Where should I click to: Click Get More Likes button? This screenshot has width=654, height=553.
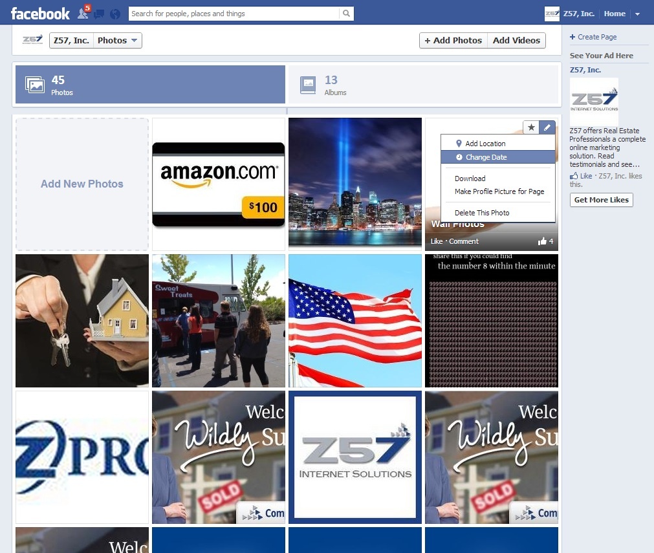(x=602, y=200)
